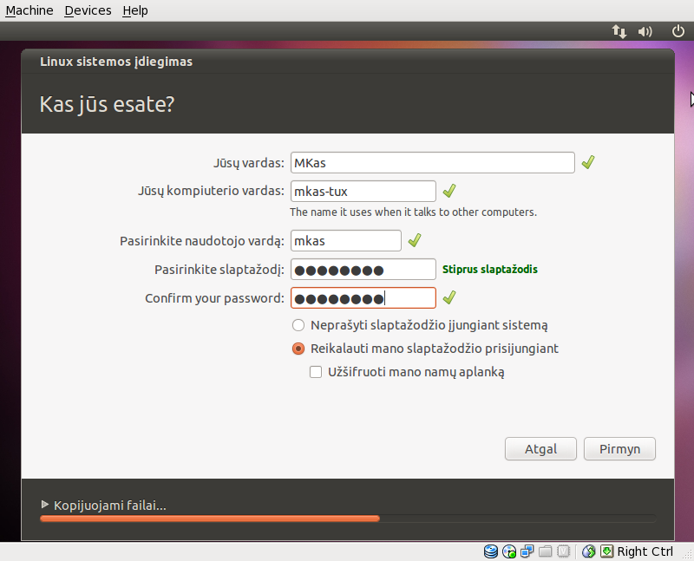
Task: Click the network up/down arrows indicator
Action: pos(619,31)
